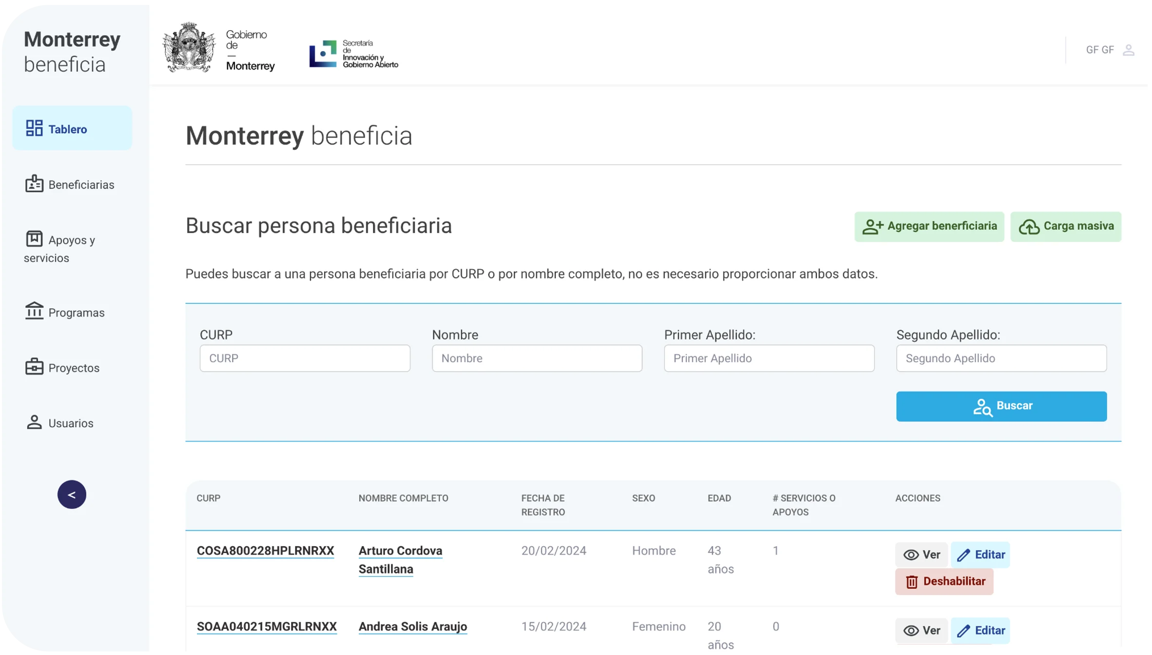Click the trash icon in Deshabilitar button
This screenshot has width=1152, height=655.
912,582
